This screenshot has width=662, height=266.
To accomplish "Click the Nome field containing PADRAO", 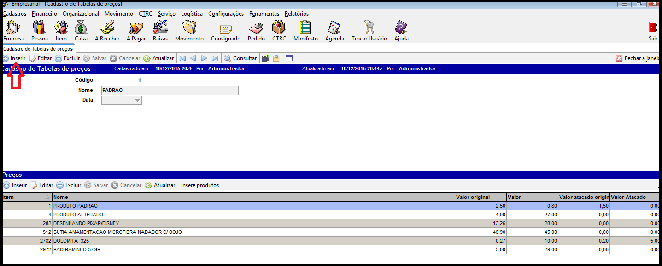I will click(x=170, y=91).
